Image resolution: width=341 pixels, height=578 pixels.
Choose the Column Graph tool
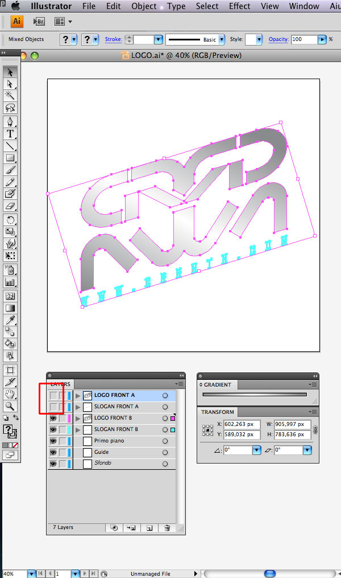pyautogui.click(x=10, y=282)
